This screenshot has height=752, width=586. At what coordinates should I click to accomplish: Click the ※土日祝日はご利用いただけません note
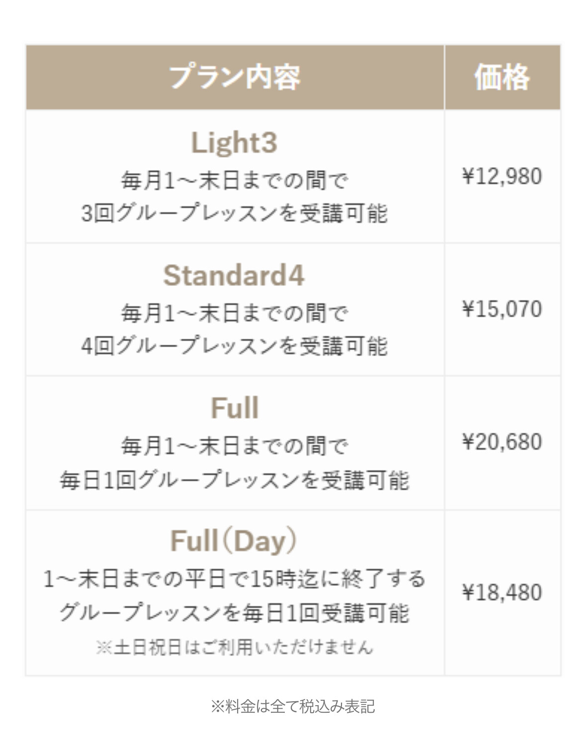pyautogui.click(x=234, y=647)
